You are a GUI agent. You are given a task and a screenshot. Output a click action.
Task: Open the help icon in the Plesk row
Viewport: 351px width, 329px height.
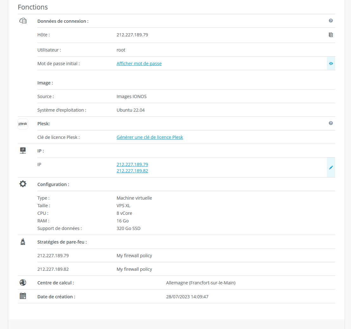click(331, 123)
